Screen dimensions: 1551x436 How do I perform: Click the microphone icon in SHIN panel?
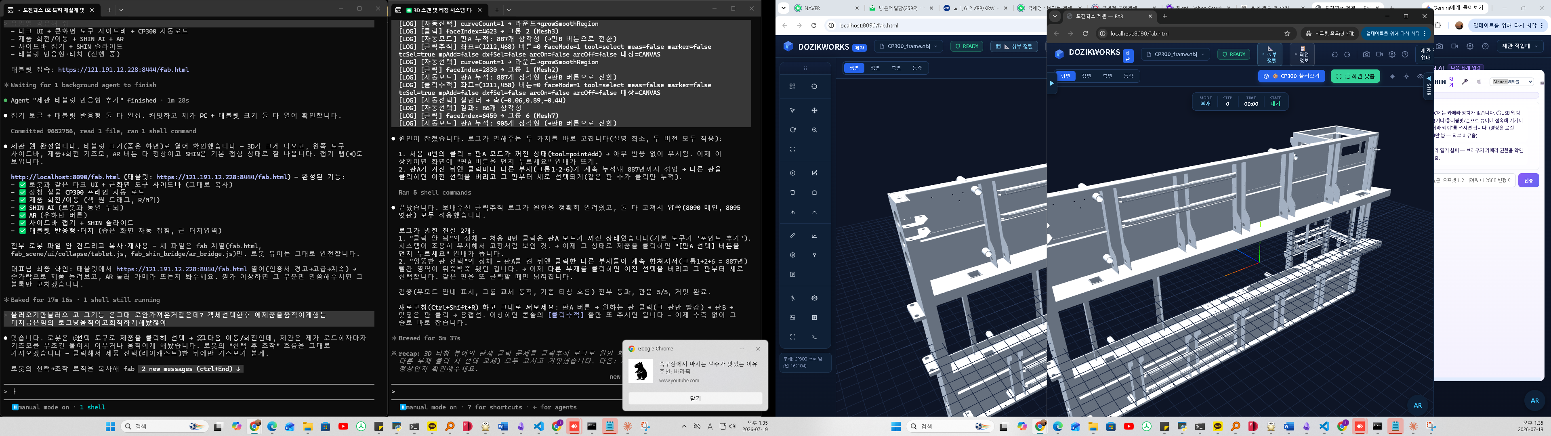(1464, 81)
